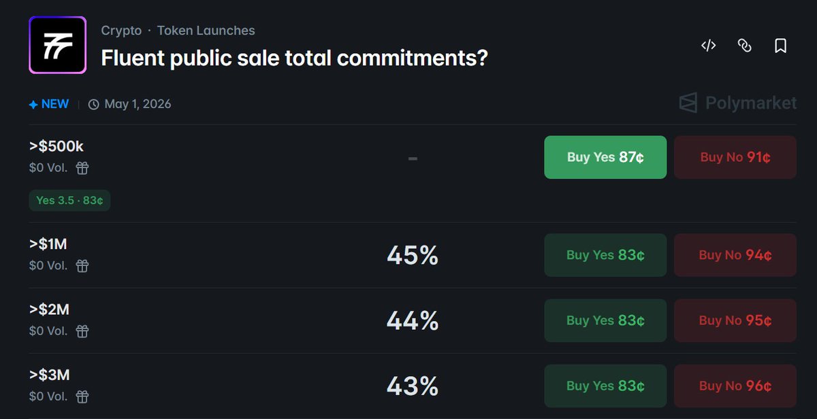The width and height of the screenshot is (817, 419).
Task: Click the Yes 3.5 · 83¢ position tag
Action: 69,201
